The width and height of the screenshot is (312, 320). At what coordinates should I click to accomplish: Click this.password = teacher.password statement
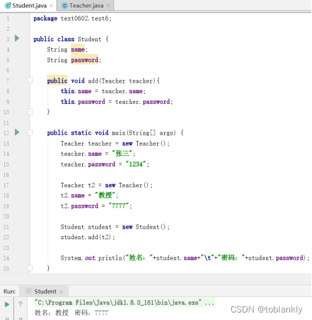(117, 101)
